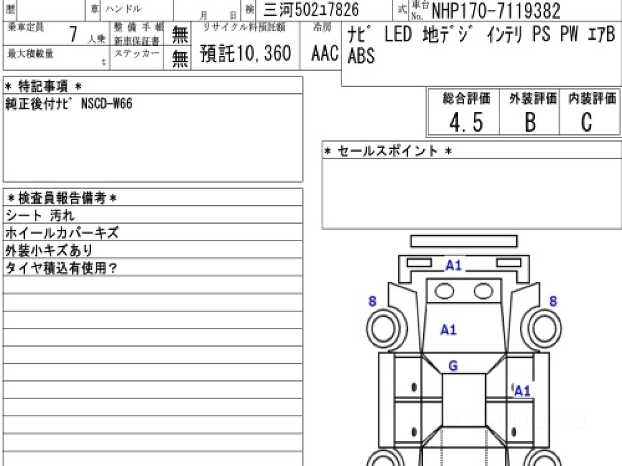Screen dimensions: 622x466
Task: Click the registration number 三河502ュ7826
Action: coord(311,10)
